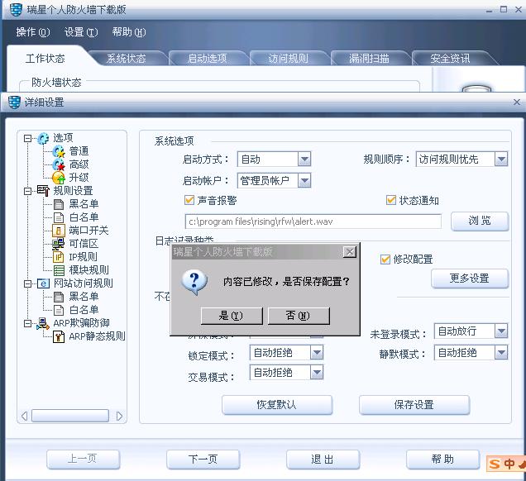526x481 pixels.
Task: Switch to the 访问规则 tab
Action: pos(288,59)
